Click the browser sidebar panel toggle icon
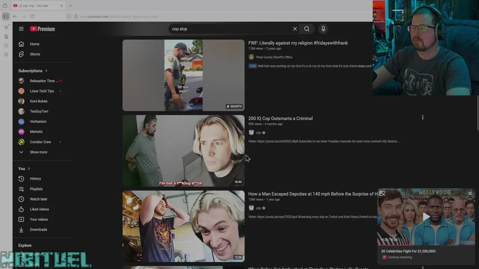This screenshot has width=479, height=269. 6,16
